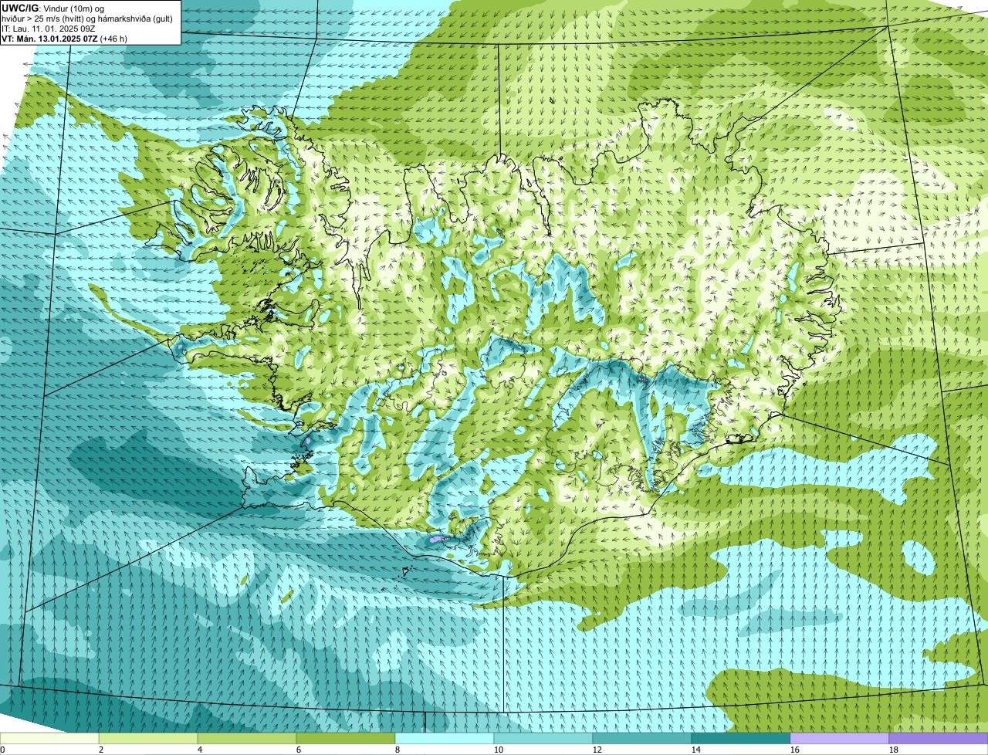Click the "IT: Lau. 11. 01. 2025 09Z" line
The height and width of the screenshot is (755, 988).
click(49, 28)
